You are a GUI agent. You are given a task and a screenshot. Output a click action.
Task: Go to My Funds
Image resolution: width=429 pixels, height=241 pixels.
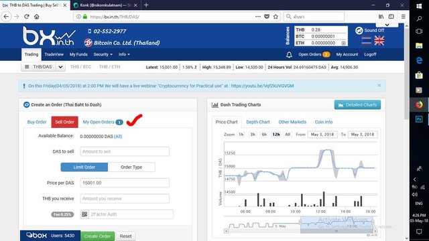[x=78, y=54]
